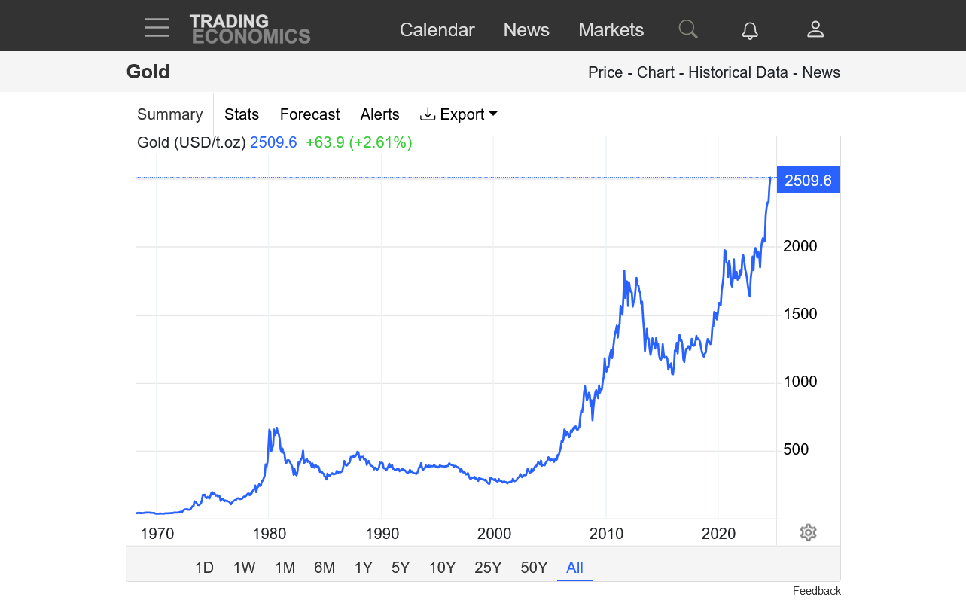Set chart range to 5Y
The image size is (966, 600).
coord(401,568)
